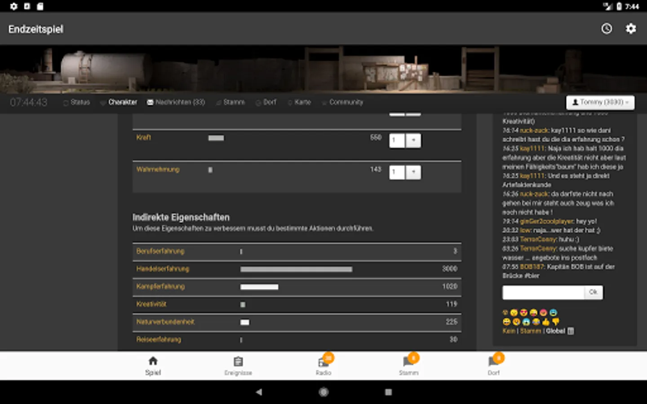Screen dimensions: 647x404
Task: Click the Kraft attribute link
Action: 144,137
